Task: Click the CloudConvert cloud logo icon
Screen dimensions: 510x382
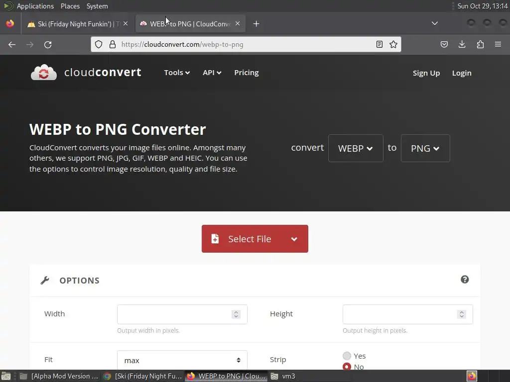Action: (x=44, y=72)
